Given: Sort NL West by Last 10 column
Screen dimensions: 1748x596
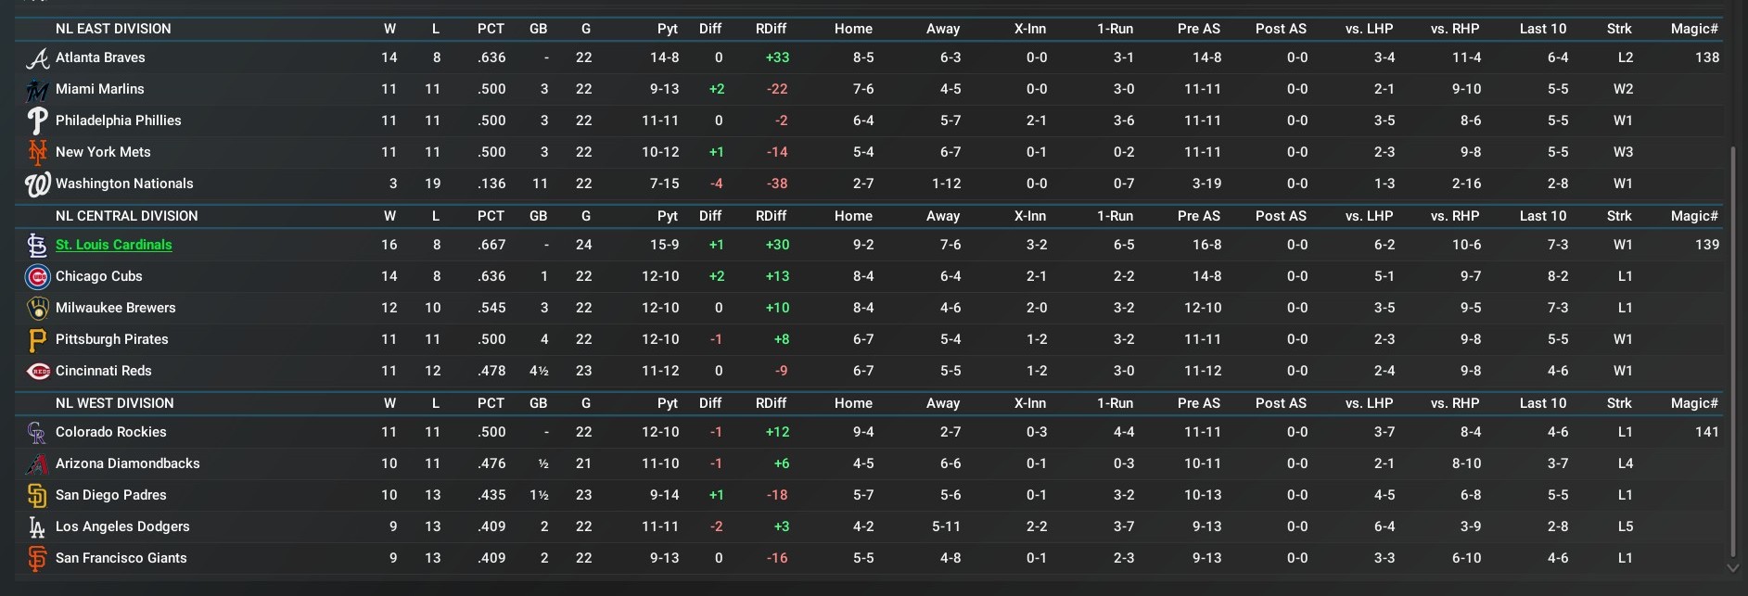Looking at the screenshot, I should (1542, 403).
